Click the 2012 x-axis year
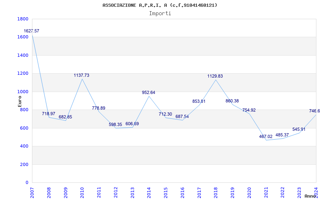This screenshot has height=200, width=320. pos(116,192)
